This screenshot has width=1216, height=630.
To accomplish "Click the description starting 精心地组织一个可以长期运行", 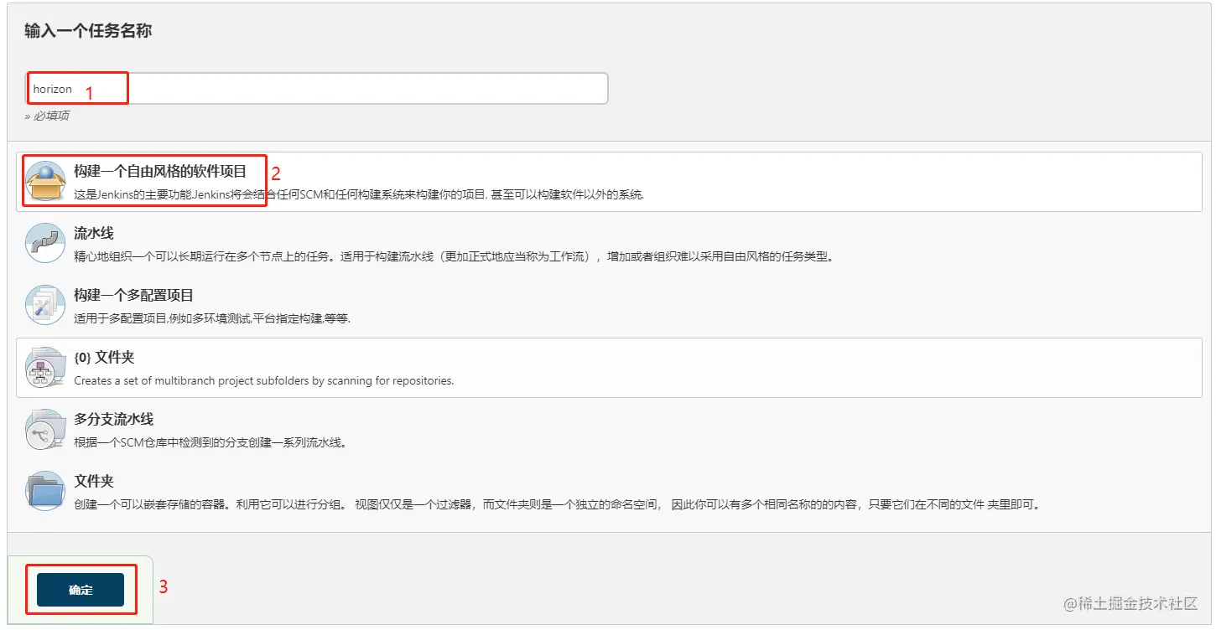I will click(x=454, y=256).
